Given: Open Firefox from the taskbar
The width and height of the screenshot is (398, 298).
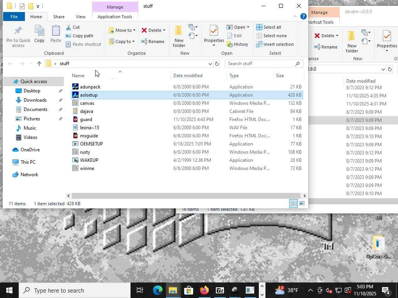Looking at the screenshot, I should 204,290.
